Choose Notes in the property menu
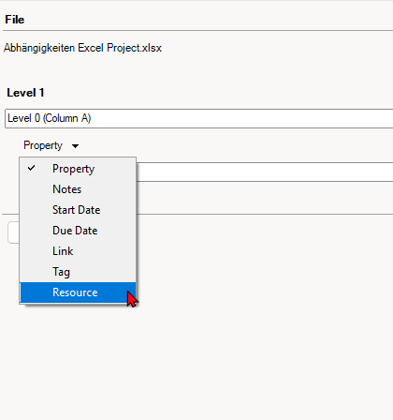This screenshot has height=420, width=393. point(78,189)
